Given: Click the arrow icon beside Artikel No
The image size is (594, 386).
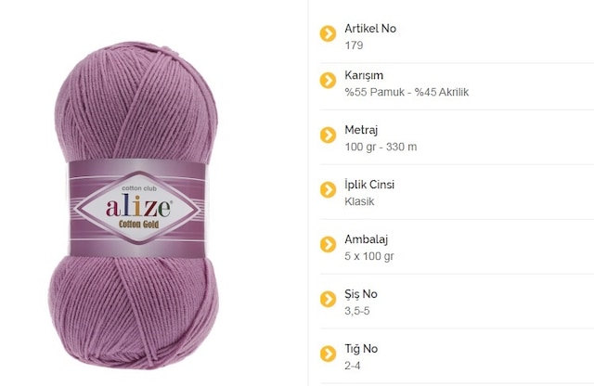Looking at the screenshot, I should [328, 33].
